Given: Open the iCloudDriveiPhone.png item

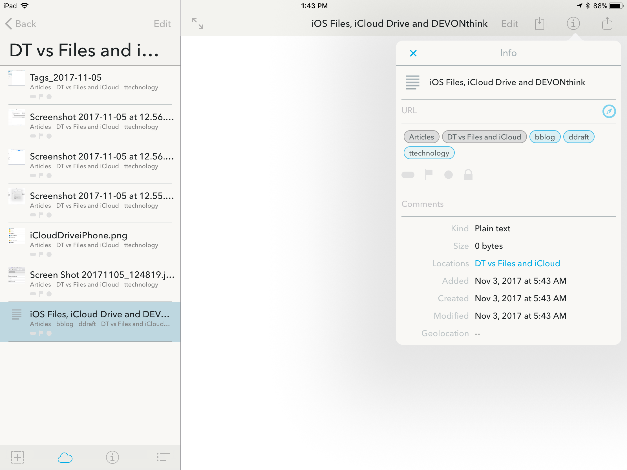Looking at the screenshot, I should point(90,243).
